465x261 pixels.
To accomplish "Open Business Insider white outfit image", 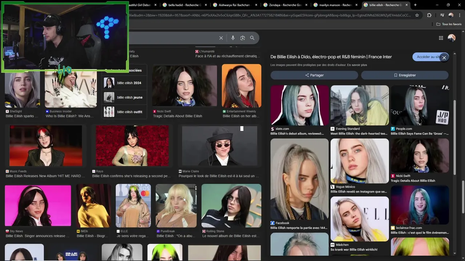I will (x=71, y=89).
